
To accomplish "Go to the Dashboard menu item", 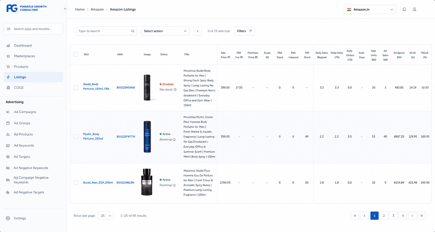I will click(x=33, y=46).
